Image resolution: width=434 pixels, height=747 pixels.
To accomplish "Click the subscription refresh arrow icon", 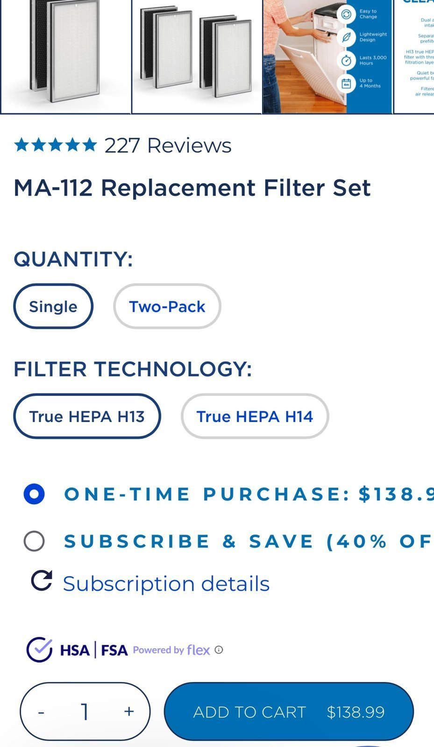I will 42,581.
